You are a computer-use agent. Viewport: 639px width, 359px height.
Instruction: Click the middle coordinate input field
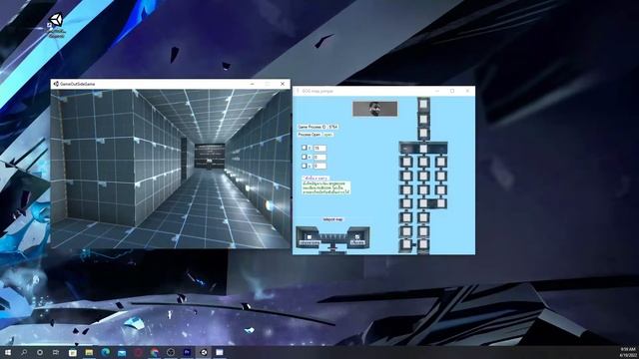coord(319,157)
